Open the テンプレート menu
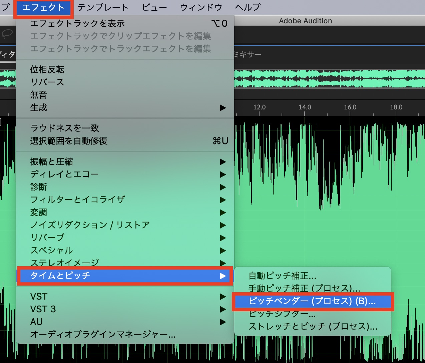The image size is (425, 363). click(x=103, y=7)
